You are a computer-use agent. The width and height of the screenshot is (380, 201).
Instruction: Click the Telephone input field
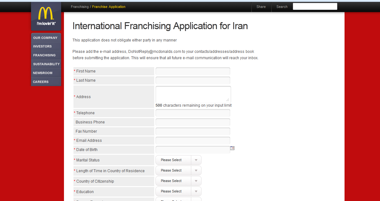[193, 113]
